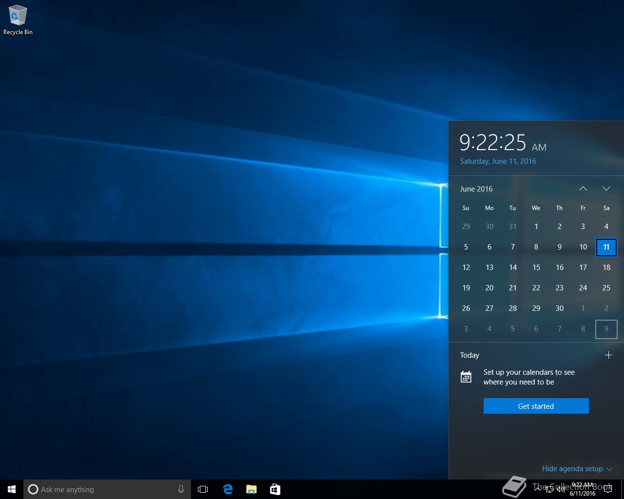Select highlighted today, June 11
The image size is (624, 499).
[x=606, y=247]
